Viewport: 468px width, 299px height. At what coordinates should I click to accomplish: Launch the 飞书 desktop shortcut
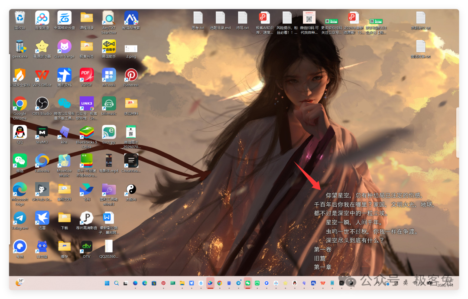click(x=87, y=192)
